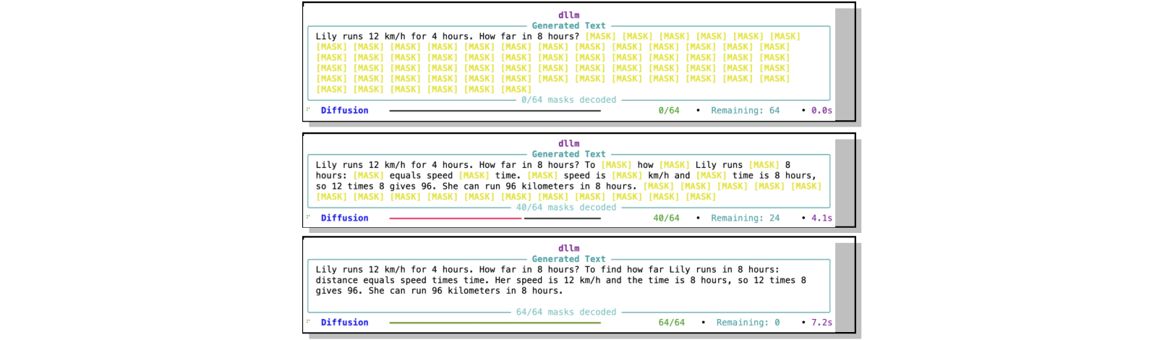Viewport: 1157px width, 340px height.
Task: Click the '0.0s' elapsed time
Action: (821, 111)
